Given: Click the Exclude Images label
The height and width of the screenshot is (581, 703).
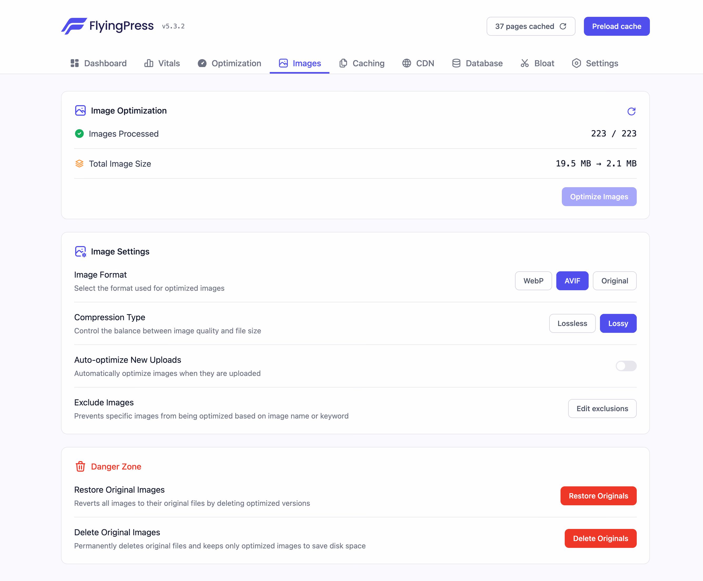Looking at the screenshot, I should 104,402.
